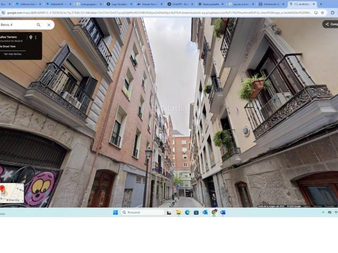Open the three-dot menu in the Street View panel
The height and width of the screenshot is (253, 338).
(x=36, y=37)
